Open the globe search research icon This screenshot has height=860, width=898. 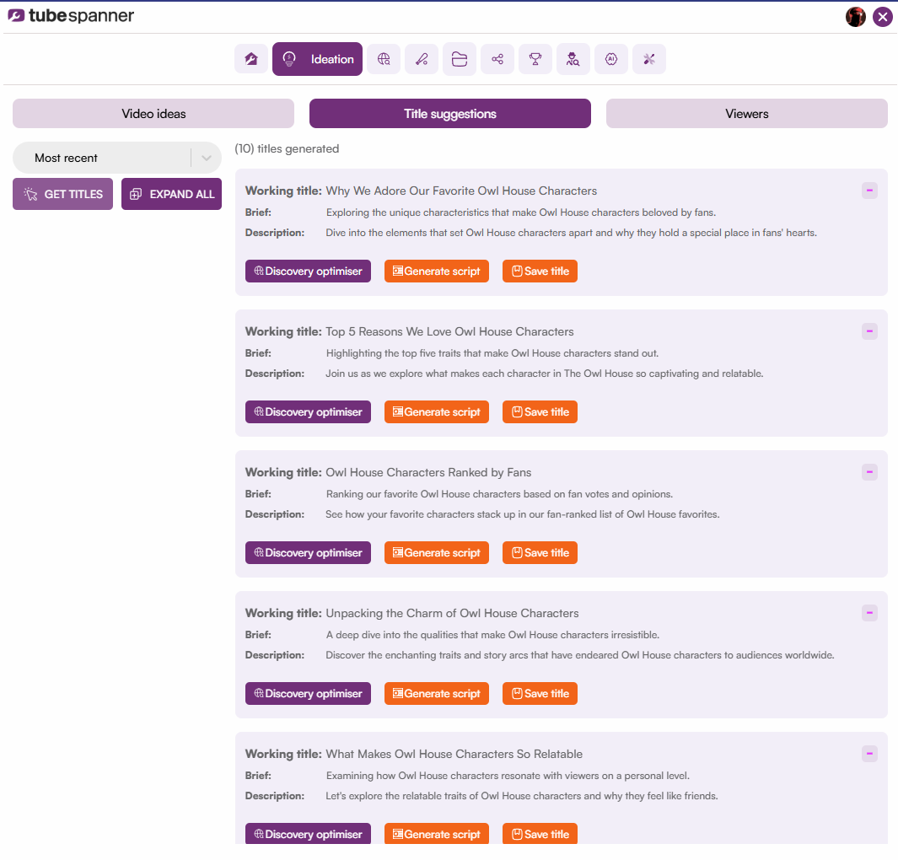tap(384, 59)
